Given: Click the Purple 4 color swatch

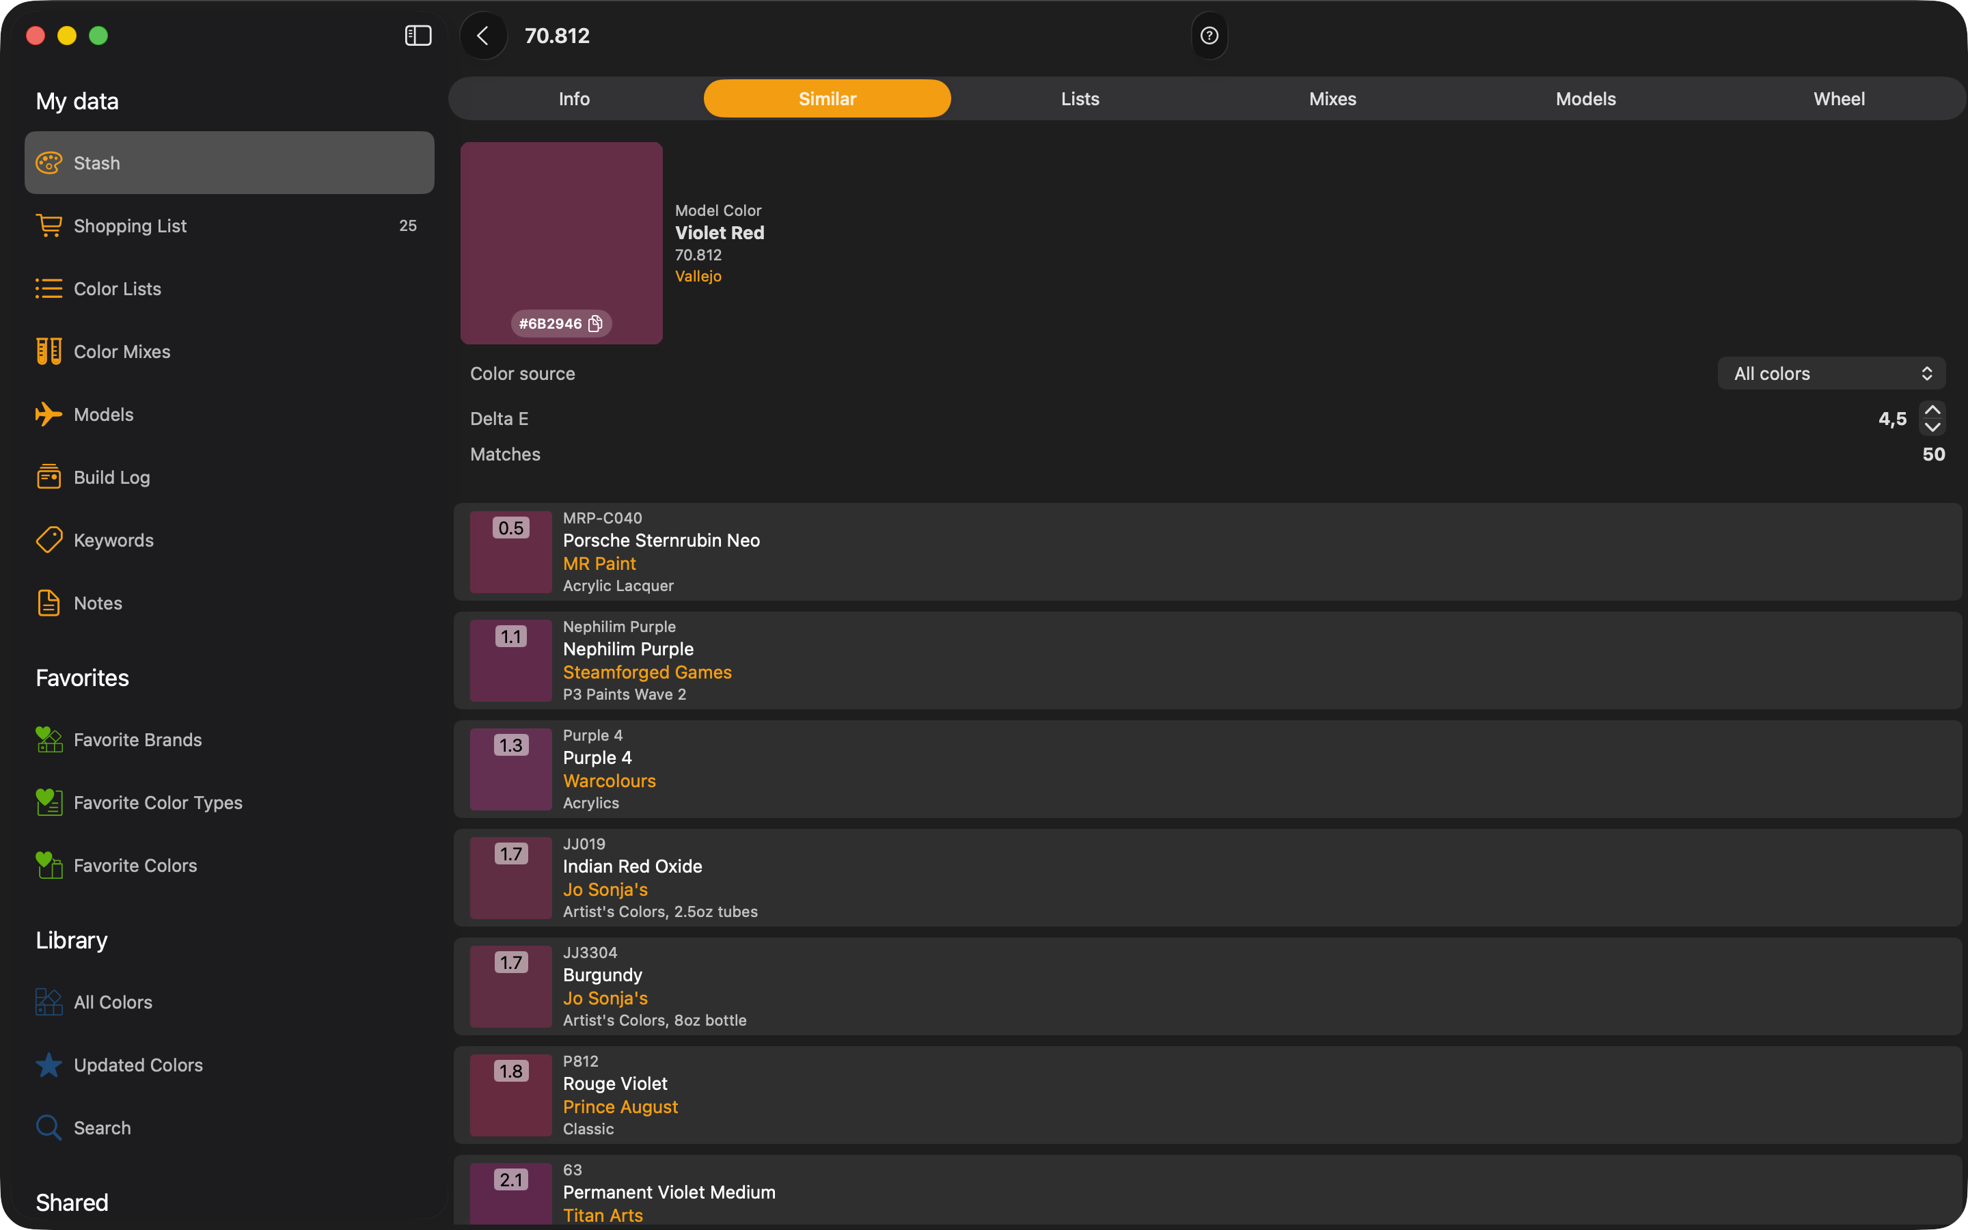Looking at the screenshot, I should pyautogui.click(x=510, y=769).
